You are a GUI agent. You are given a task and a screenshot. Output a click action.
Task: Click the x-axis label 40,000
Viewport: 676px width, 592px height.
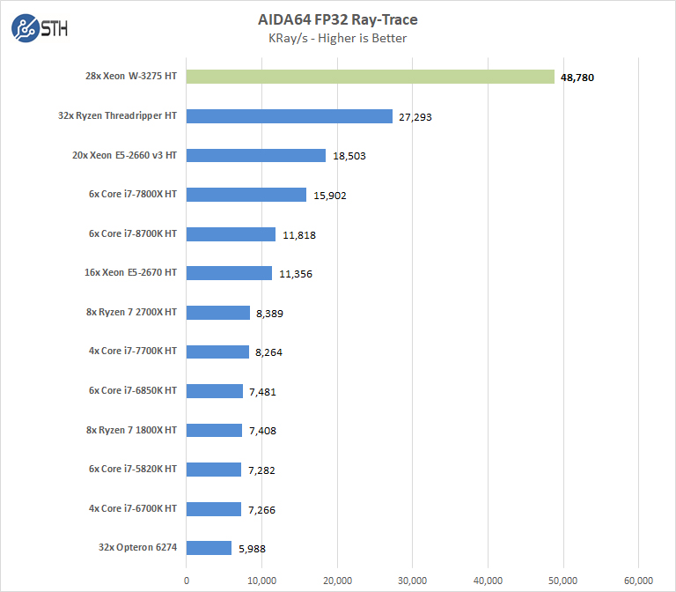[488, 581]
